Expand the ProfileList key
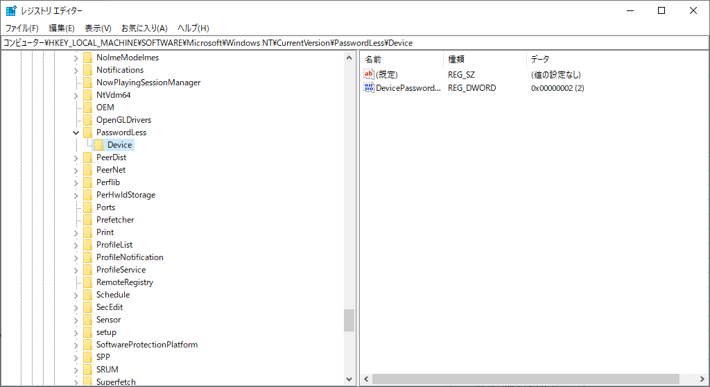The image size is (710, 387). pos(76,245)
